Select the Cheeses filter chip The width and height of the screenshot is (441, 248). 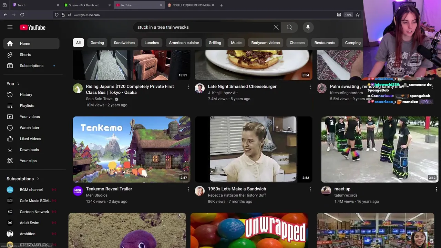(x=297, y=43)
